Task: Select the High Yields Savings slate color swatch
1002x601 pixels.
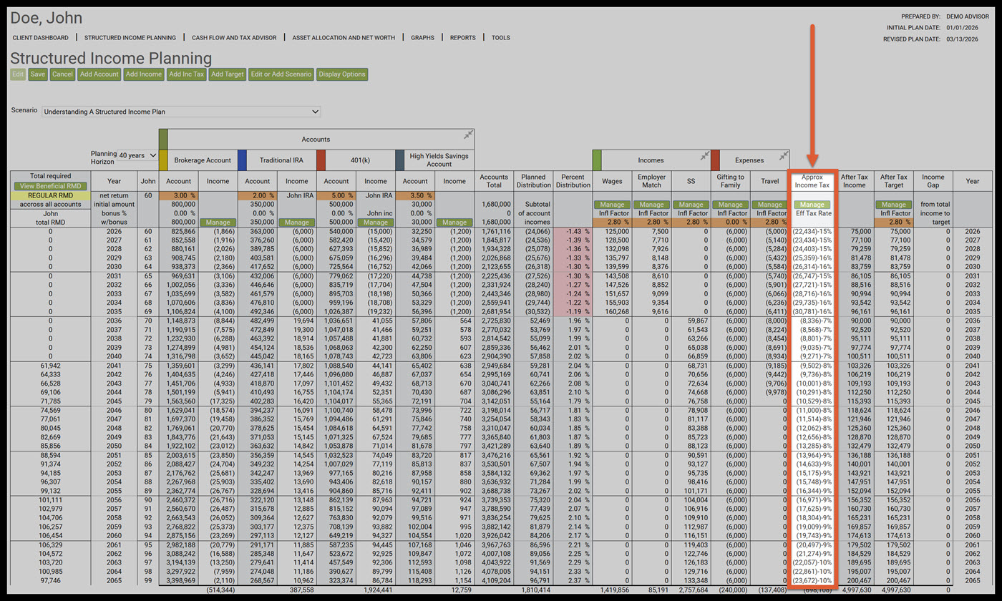Action: click(399, 160)
